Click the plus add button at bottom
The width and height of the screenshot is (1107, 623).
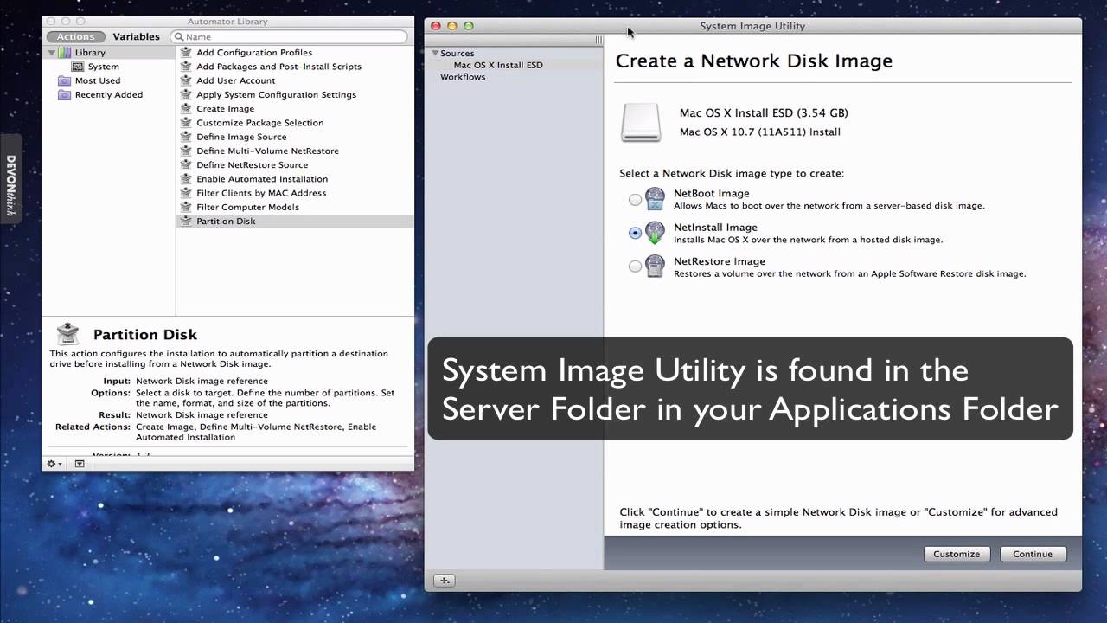[444, 581]
